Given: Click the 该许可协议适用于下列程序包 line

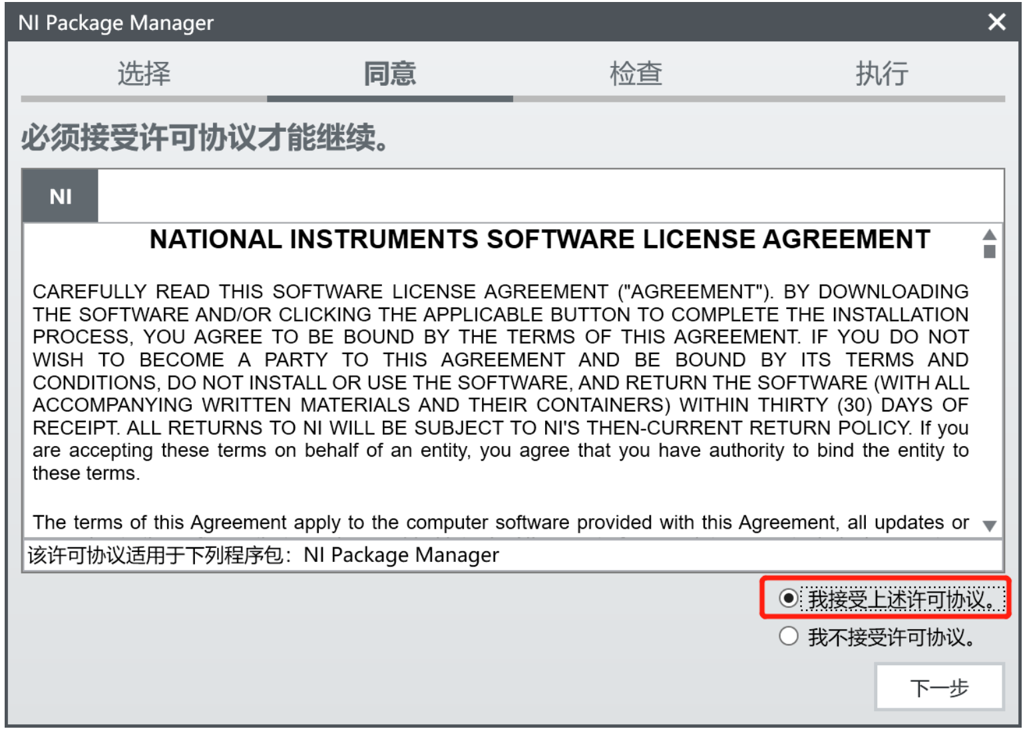Looking at the screenshot, I should coord(263,555).
